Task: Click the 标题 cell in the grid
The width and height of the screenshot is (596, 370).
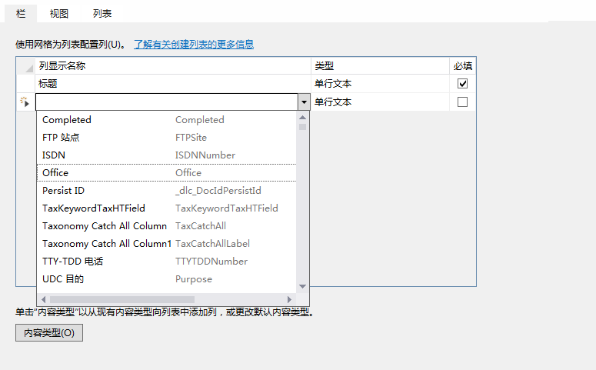Action: pyautogui.click(x=173, y=84)
